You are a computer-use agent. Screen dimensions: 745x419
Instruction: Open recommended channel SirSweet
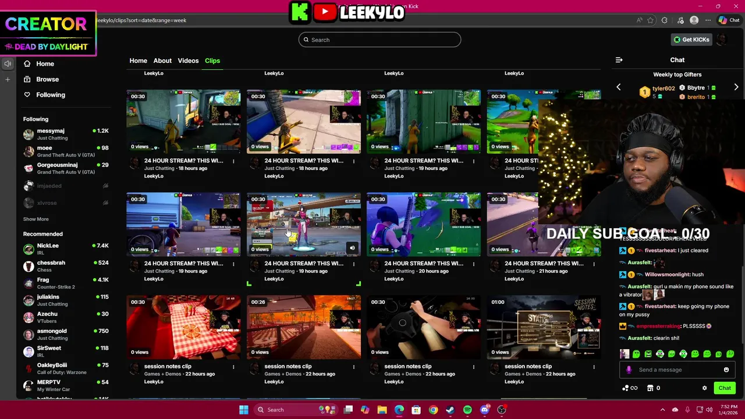(x=66, y=351)
